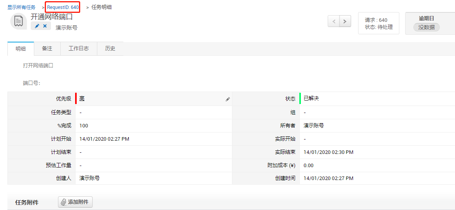Click the 计划开始 date 14/01/2020 02:27 PM
The height and width of the screenshot is (210, 455).
point(104,139)
